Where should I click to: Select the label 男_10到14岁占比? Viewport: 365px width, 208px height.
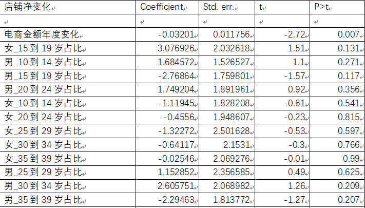(x=43, y=62)
